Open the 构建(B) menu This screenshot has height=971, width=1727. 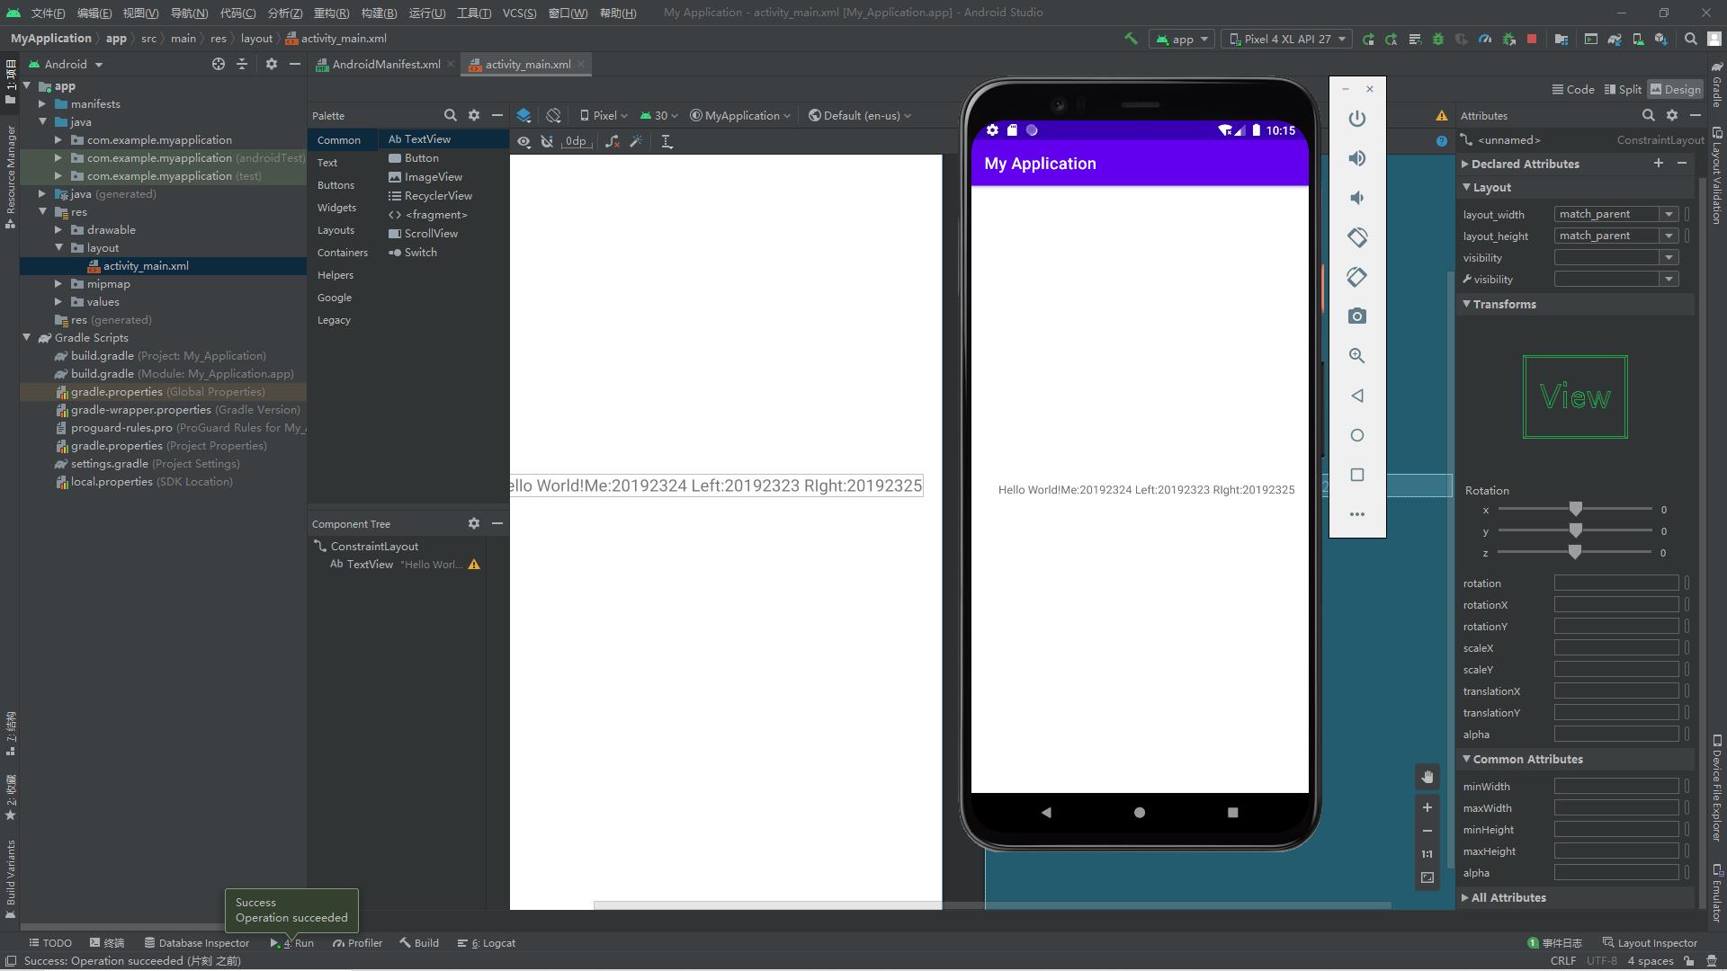click(378, 13)
